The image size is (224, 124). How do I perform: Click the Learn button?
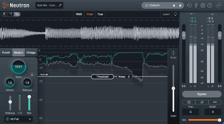click(166, 14)
